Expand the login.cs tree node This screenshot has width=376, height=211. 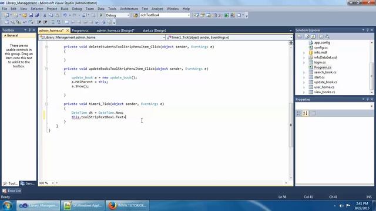pos(304,63)
